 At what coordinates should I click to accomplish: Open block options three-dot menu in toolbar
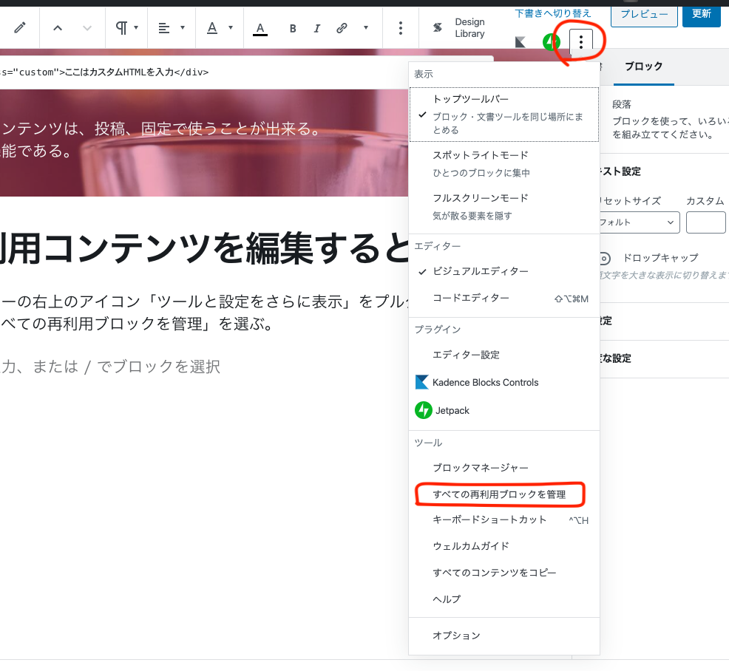coord(400,28)
